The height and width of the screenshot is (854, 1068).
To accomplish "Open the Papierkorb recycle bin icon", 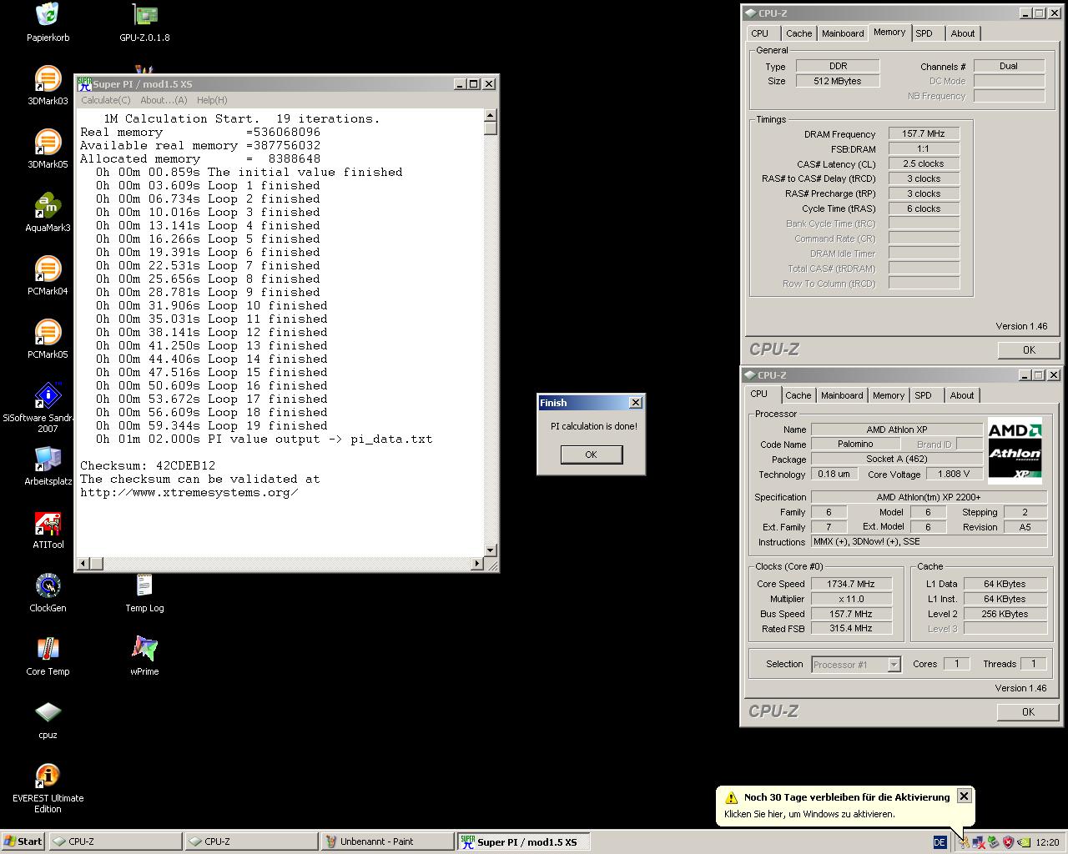I will pos(48,15).
